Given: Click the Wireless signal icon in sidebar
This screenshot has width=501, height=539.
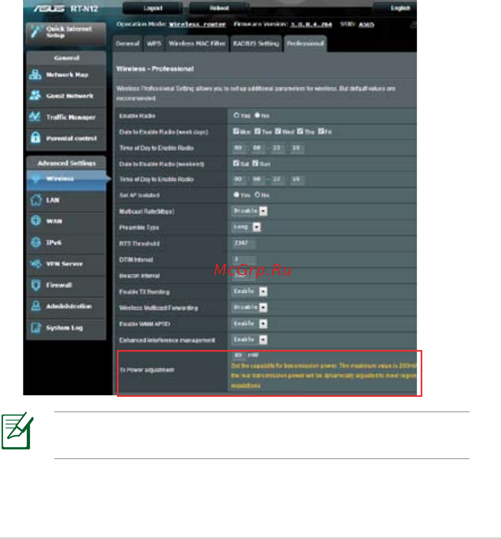Looking at the screenshot, I should click(x=36, y=178).
